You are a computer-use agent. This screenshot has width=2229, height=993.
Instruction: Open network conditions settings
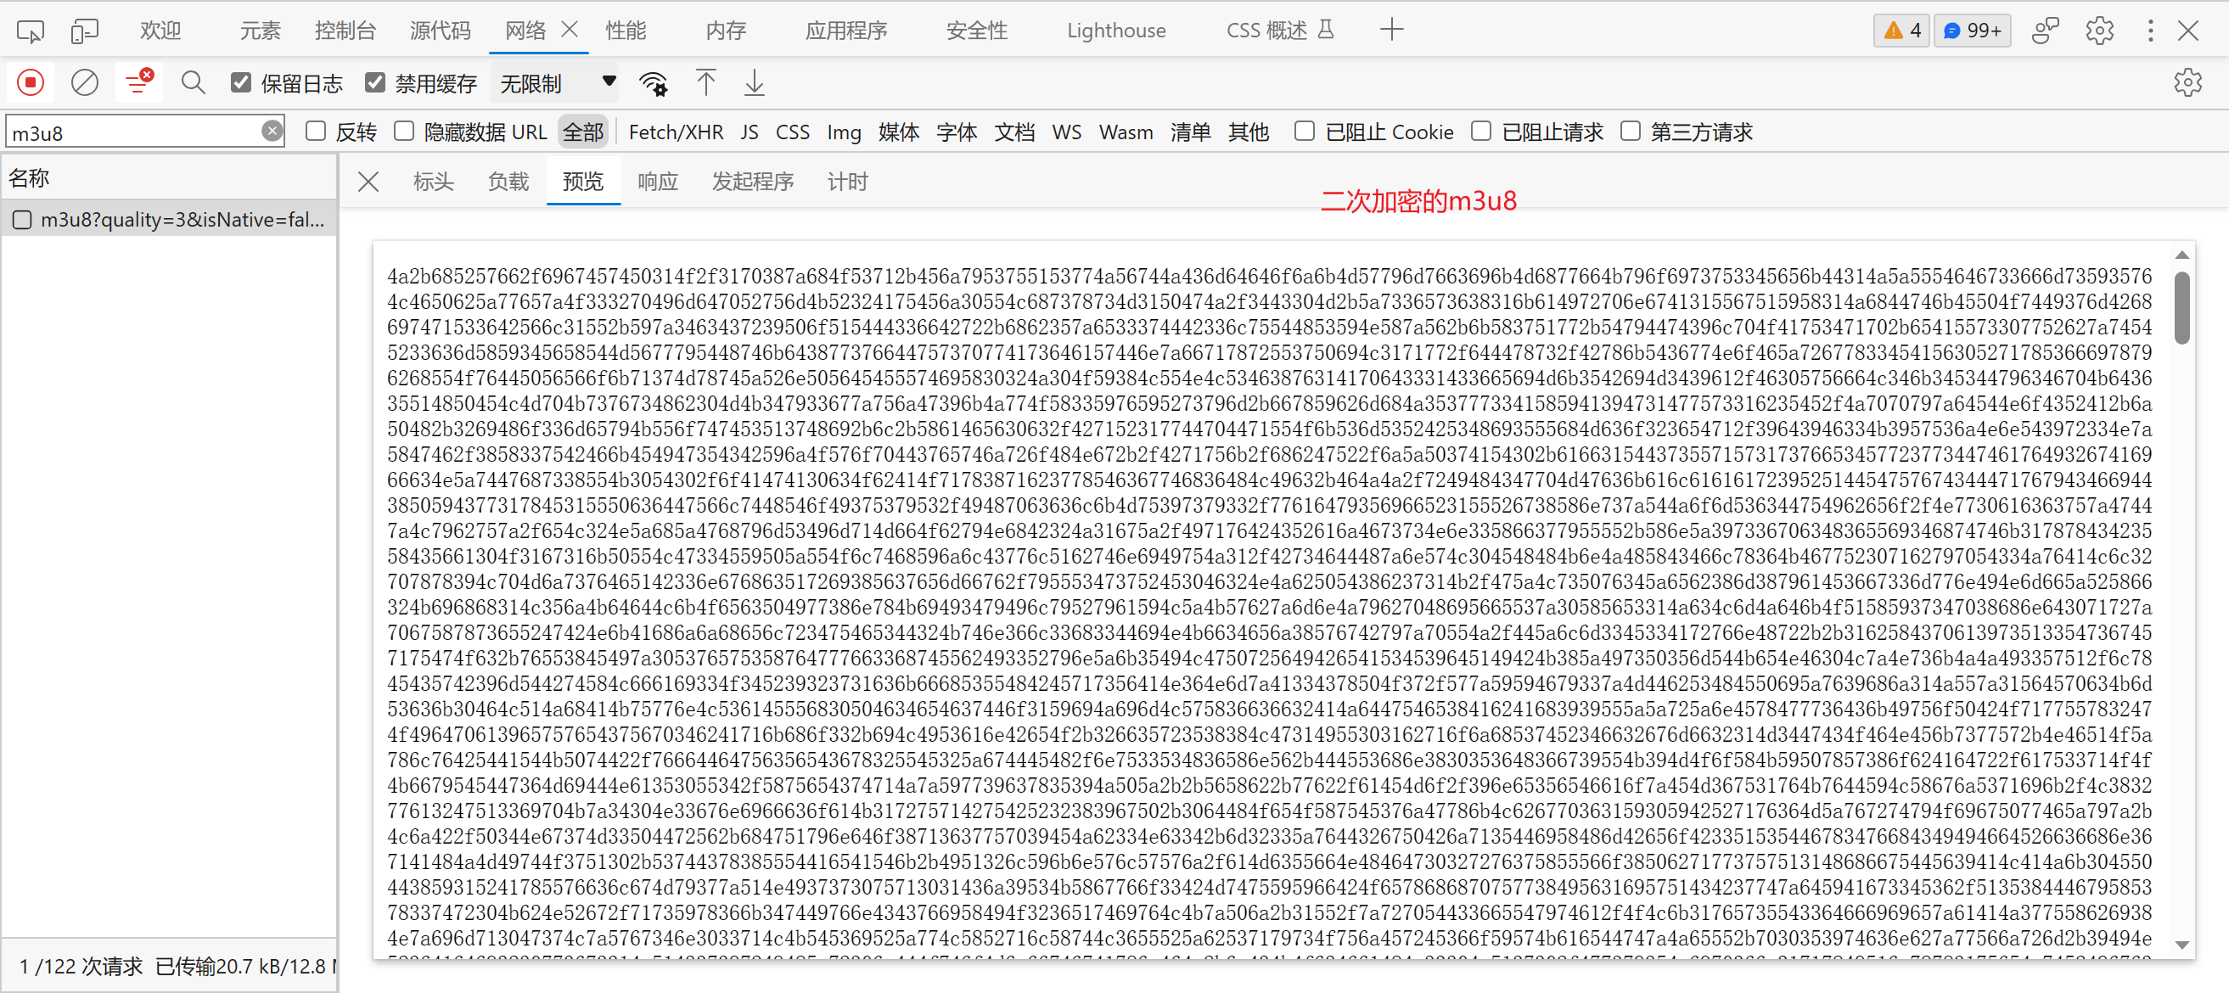(x=654, y=82)
